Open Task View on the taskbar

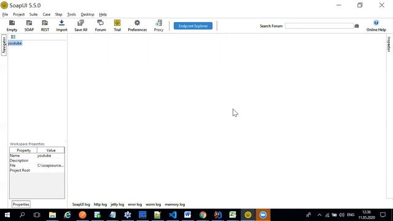[x=37, y=215]
